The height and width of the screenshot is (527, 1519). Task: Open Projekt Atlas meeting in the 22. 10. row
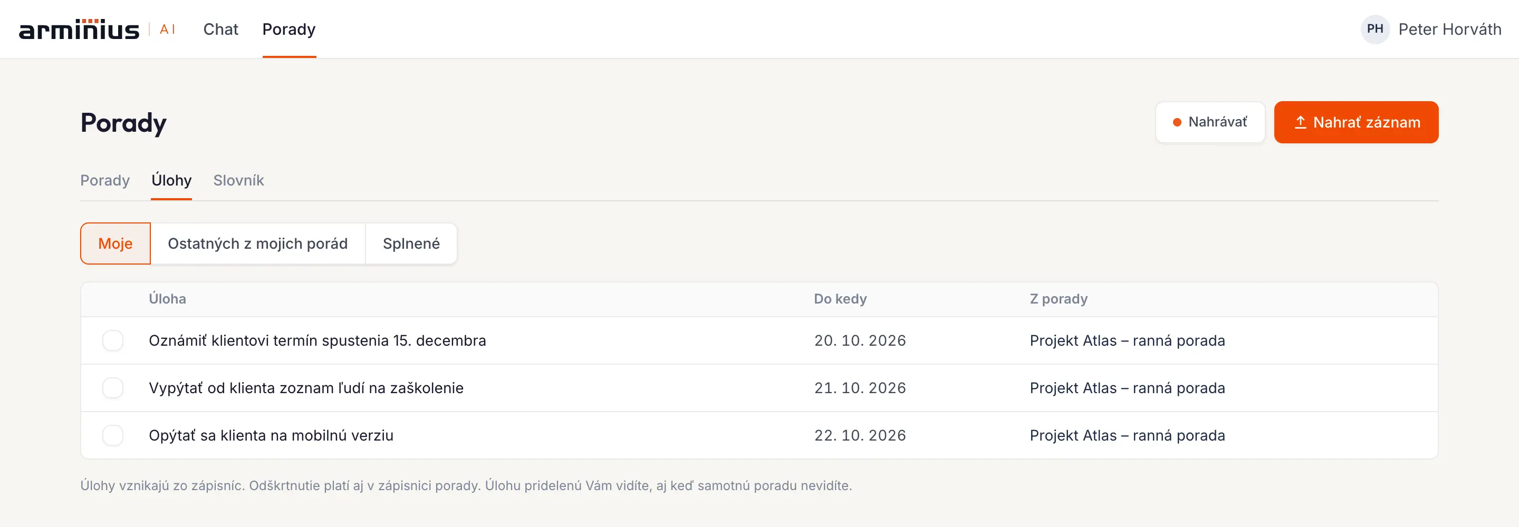pyautogui.click(x=1128, y=435)
